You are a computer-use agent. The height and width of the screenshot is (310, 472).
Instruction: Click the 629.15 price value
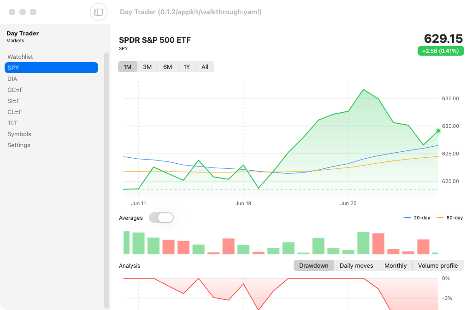443,39
